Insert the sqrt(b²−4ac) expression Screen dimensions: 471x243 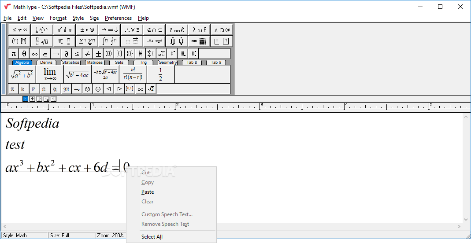pyautogui.click(x=78, y=74)
